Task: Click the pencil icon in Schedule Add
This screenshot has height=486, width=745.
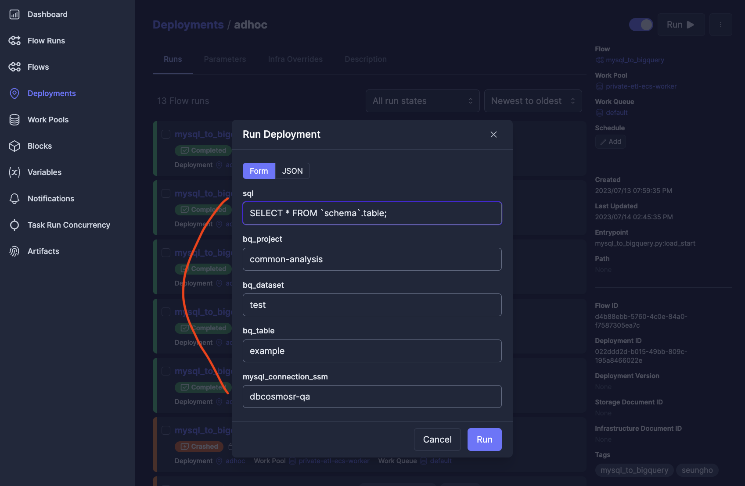Action: click(603, 142)
